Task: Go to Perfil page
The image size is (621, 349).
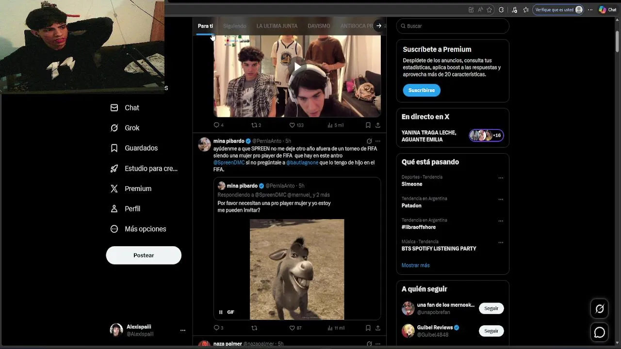Action: click(x=125, y=208)
